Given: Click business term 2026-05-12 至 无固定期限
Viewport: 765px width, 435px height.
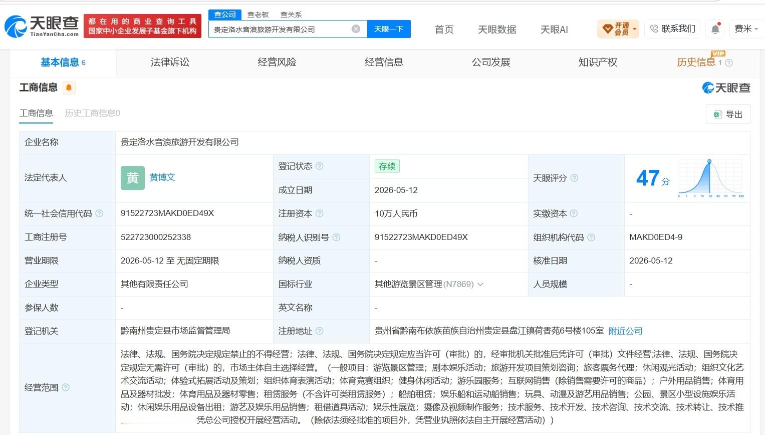Looking at the screenshot, I should point(170,260).
